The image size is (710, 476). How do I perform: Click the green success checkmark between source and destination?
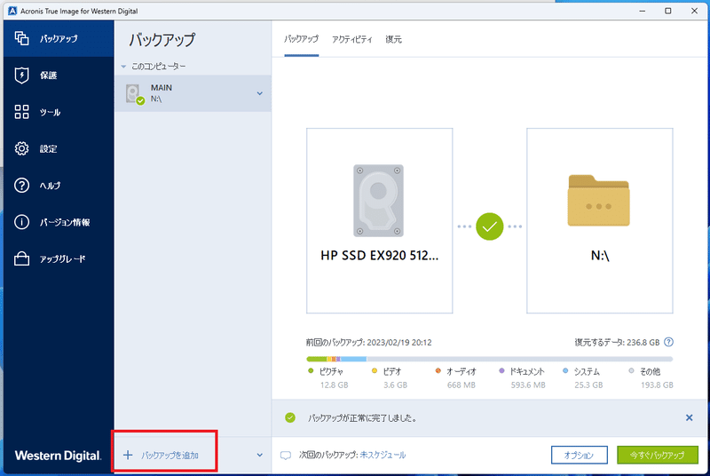pyautogui.click(x=490, y=226)
